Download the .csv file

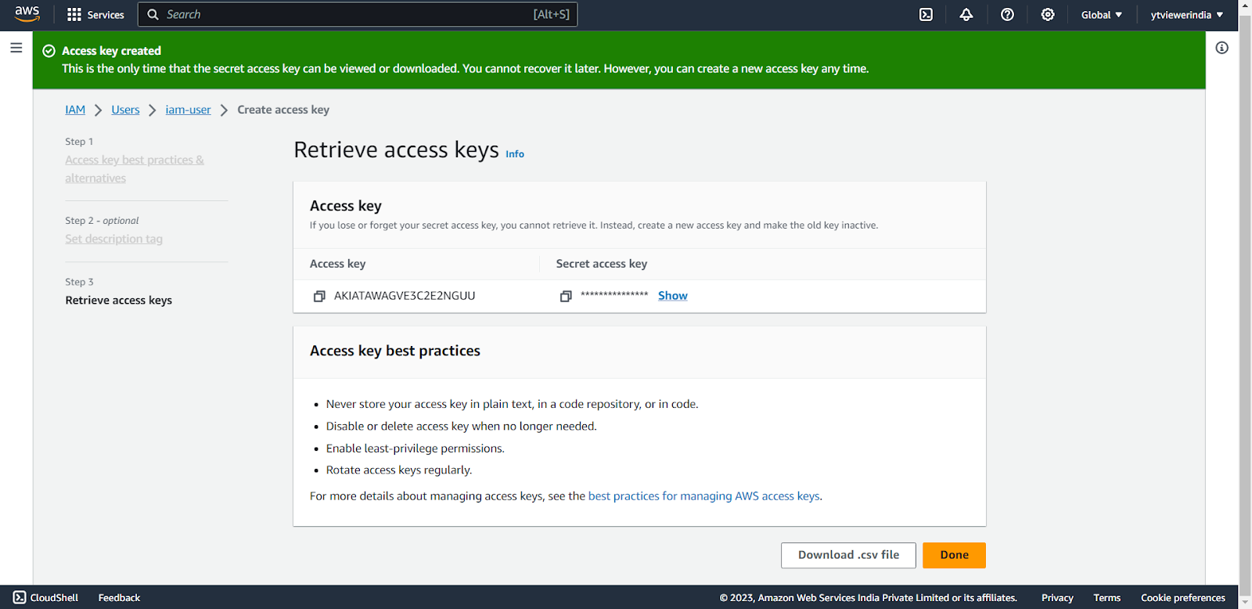[849, 555]
